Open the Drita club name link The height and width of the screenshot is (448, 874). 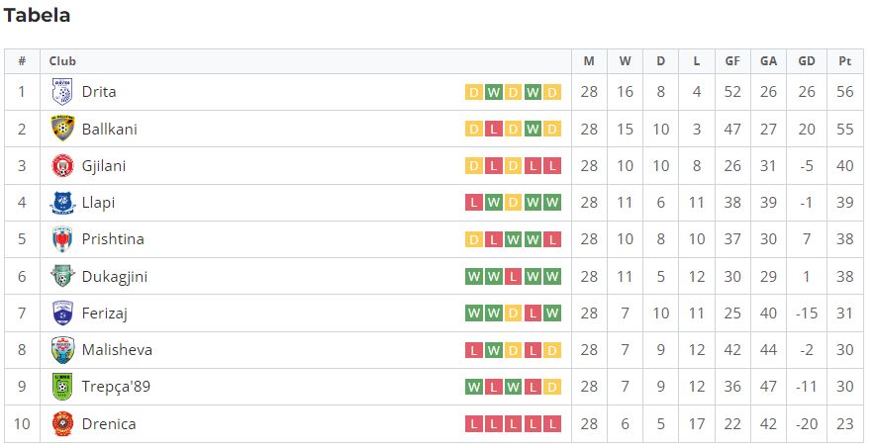pyautogui.click(x=99, y=92)
